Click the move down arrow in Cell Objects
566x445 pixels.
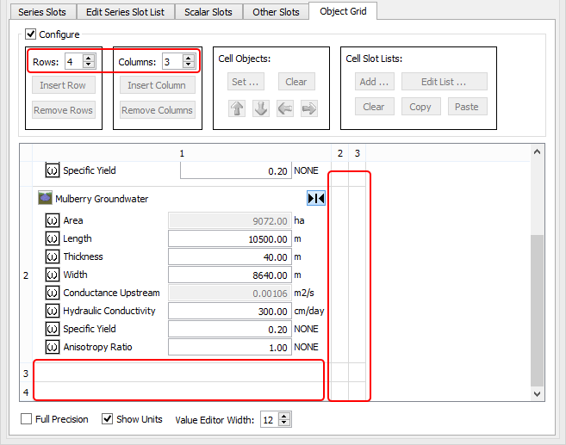[x=261, y=108]
